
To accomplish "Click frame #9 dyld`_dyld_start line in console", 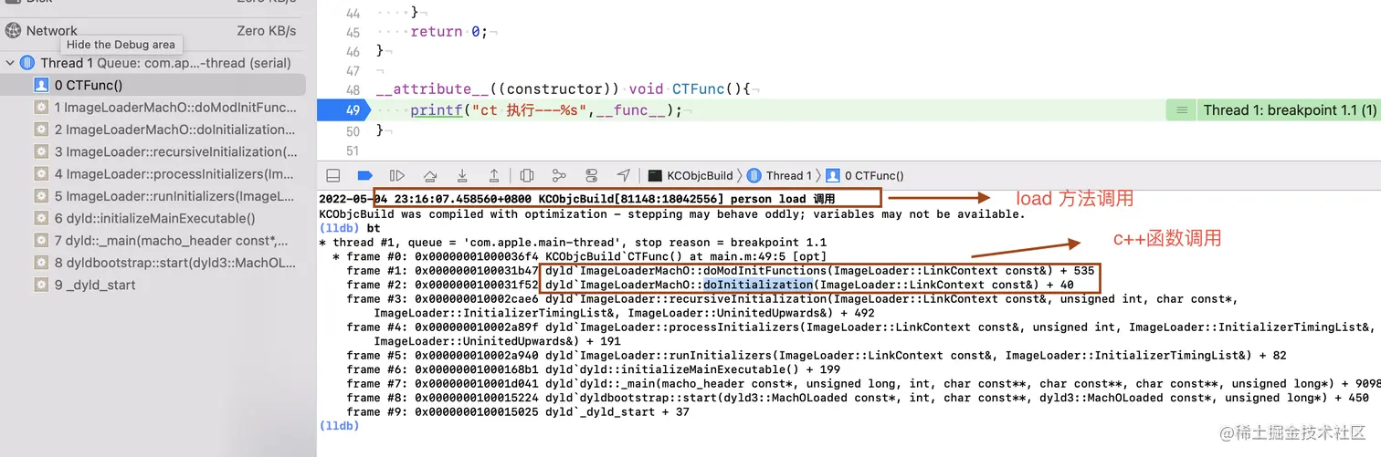I will click(x=518, y=411).
